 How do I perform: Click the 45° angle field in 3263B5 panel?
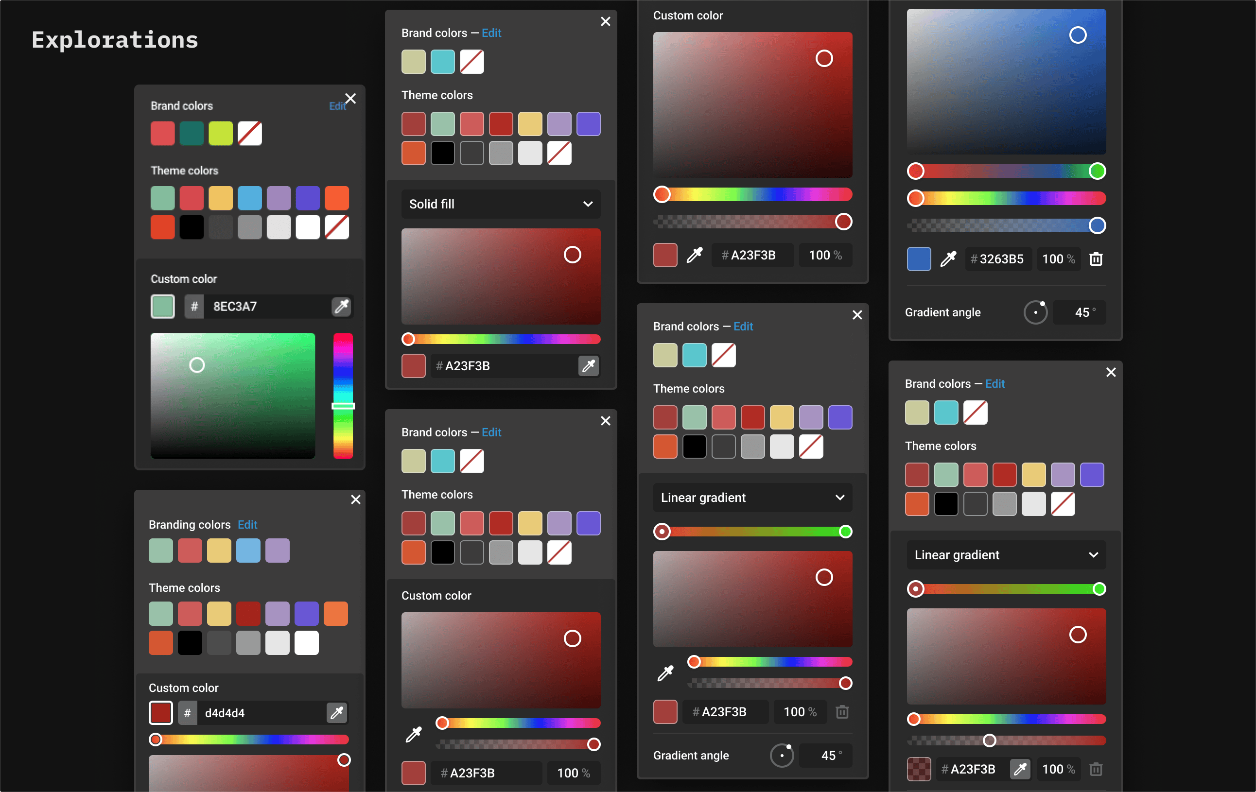[x=1079, y=312]
